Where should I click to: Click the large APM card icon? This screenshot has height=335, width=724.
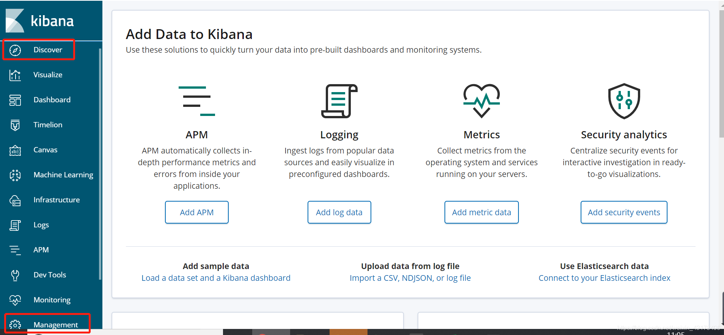pyautogui.click(x=196, y=101)
